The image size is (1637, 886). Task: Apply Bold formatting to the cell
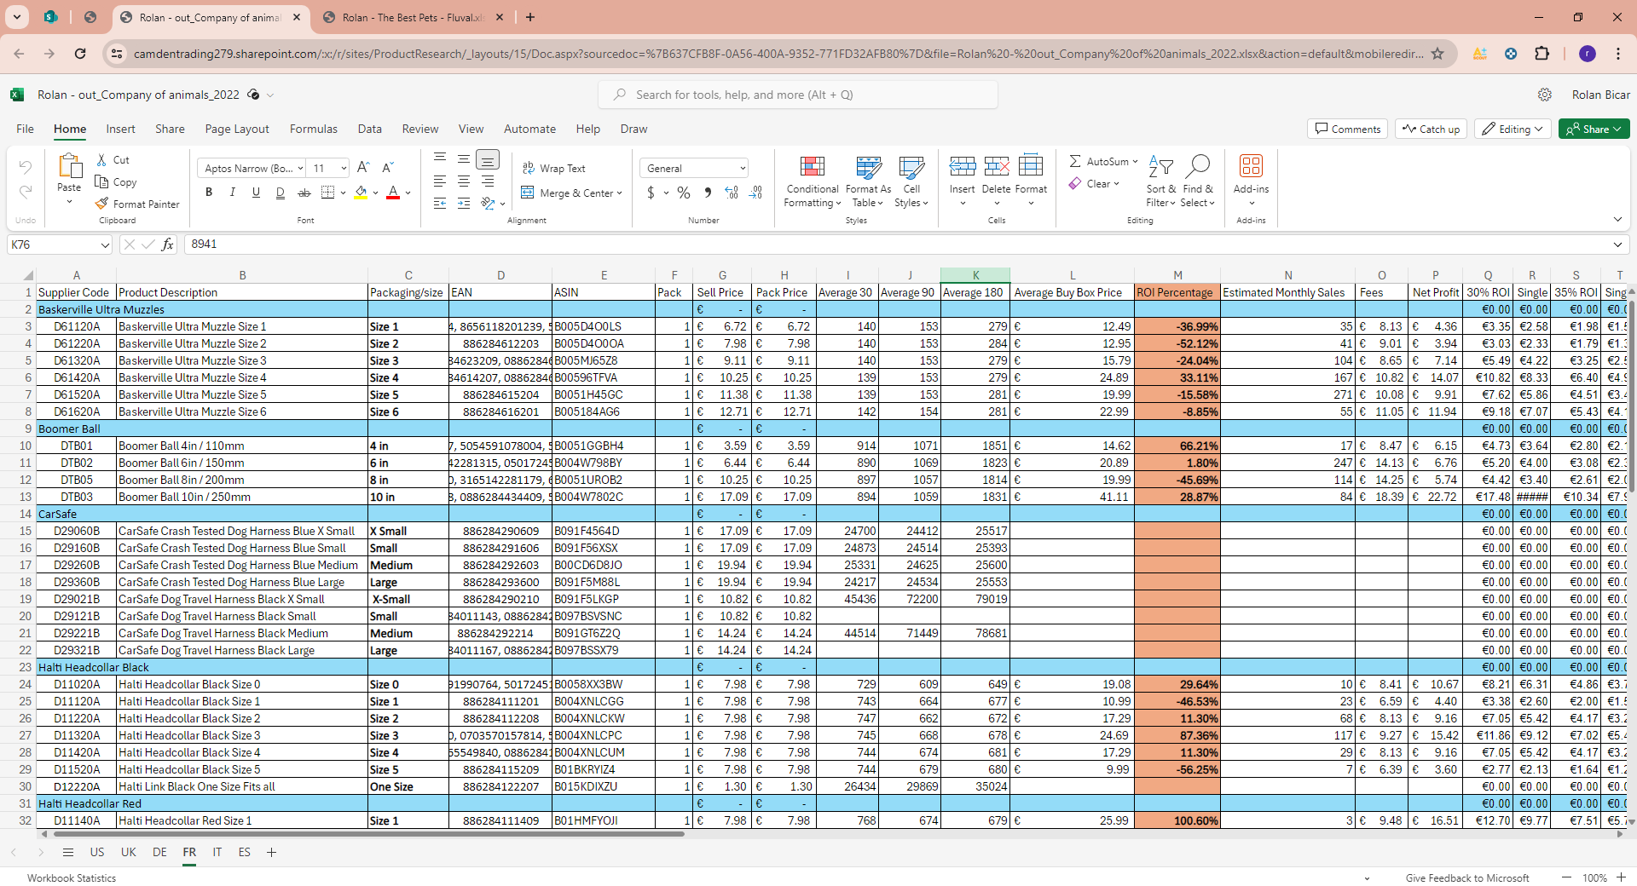209,193
